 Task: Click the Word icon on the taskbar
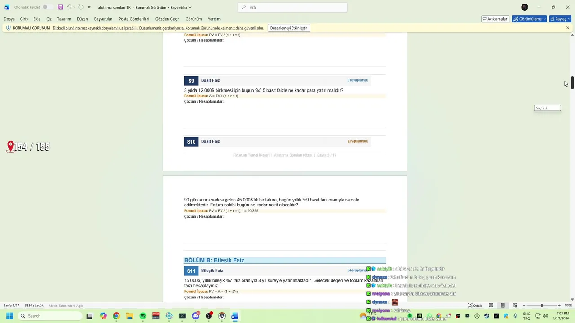(x=234, y=316)
